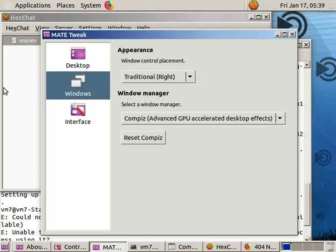
Task: Maximize the HexChat window
Action: pyautogui.click(x=259, y=17)
